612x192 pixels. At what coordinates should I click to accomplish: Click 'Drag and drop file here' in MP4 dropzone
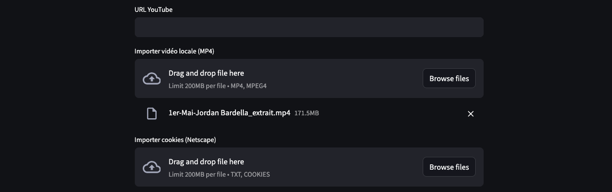[206, 73]
